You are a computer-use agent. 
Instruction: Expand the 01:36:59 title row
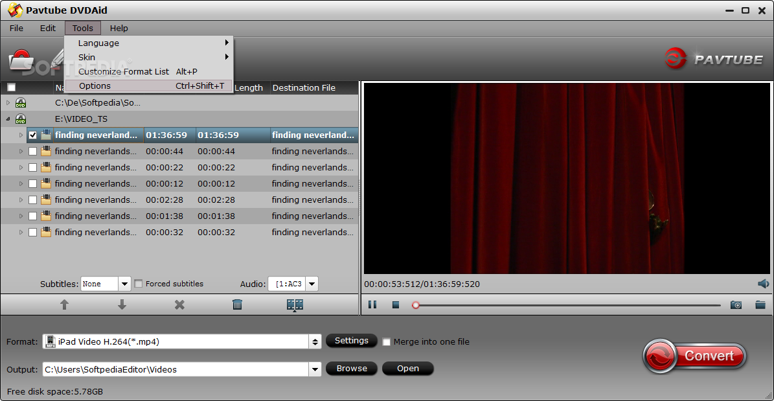point(21,135)
